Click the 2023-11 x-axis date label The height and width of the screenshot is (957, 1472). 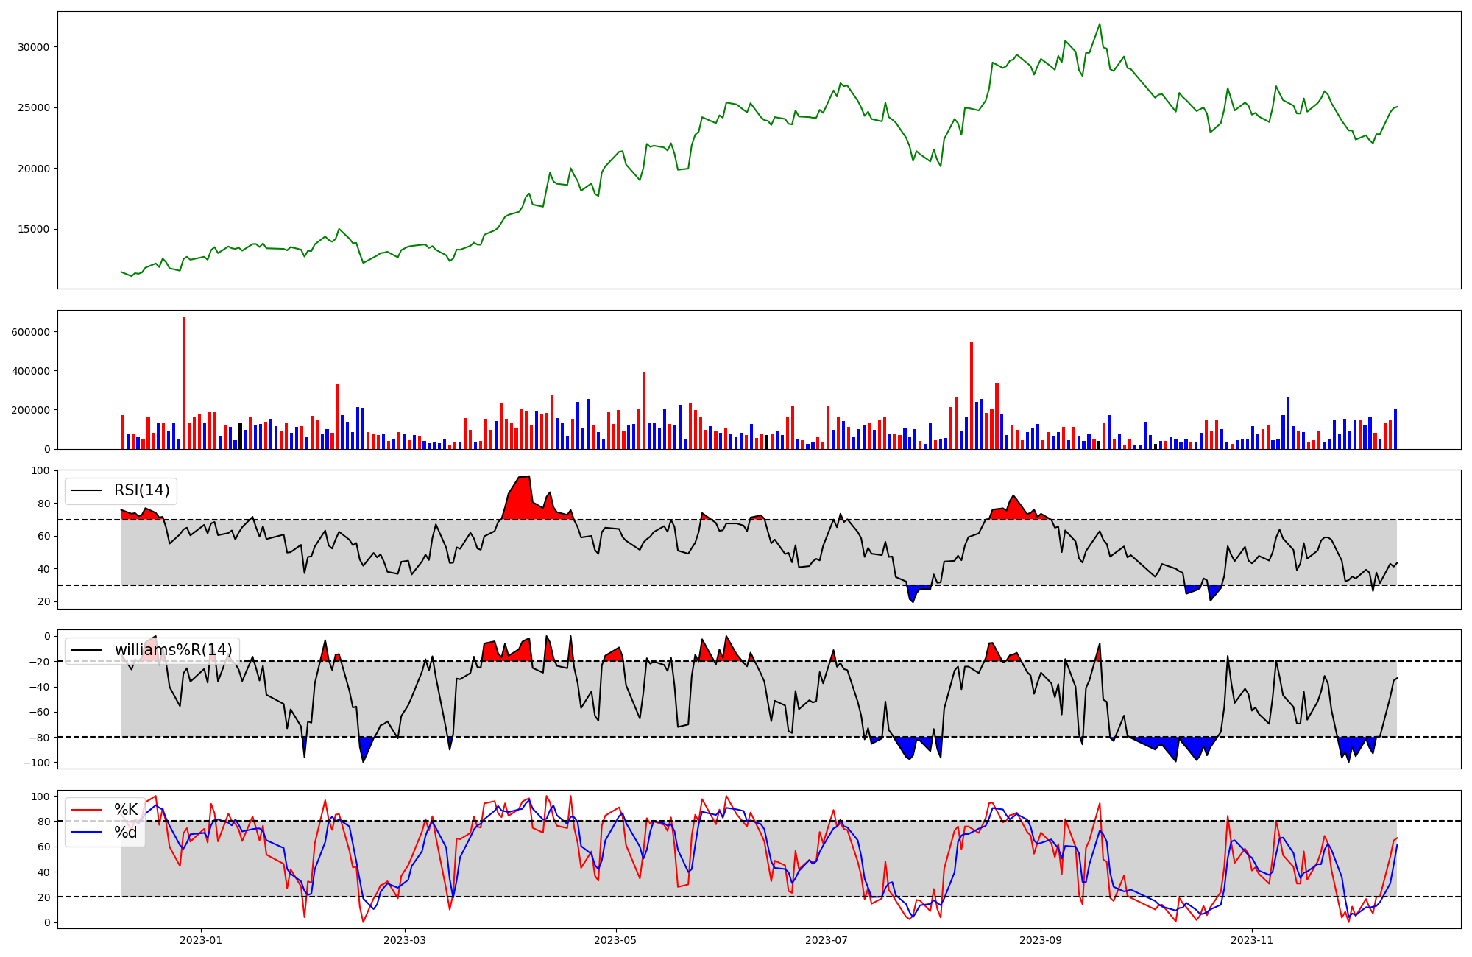(1252, 940)
